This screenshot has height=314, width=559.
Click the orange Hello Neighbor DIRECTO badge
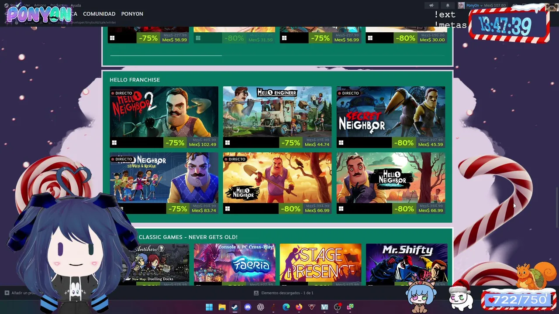pyautogui.click(x=235, y=159)
